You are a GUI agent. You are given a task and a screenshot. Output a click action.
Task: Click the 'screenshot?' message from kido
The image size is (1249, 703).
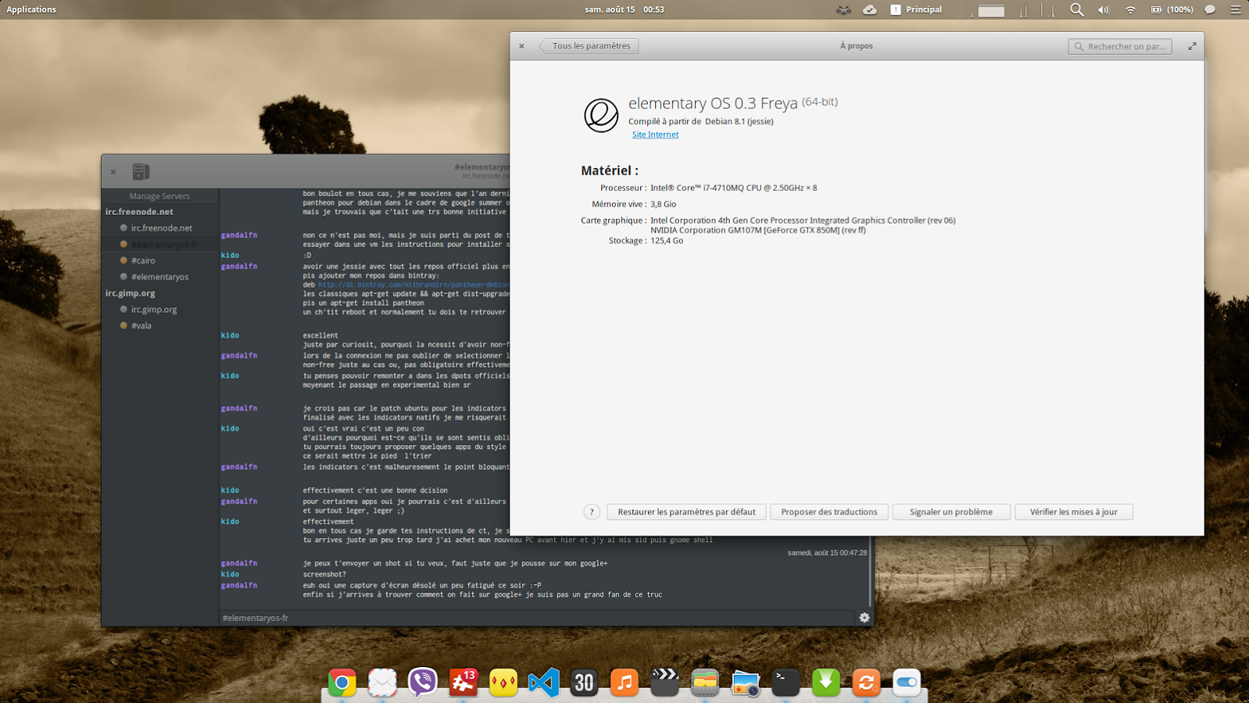[324, 575]
